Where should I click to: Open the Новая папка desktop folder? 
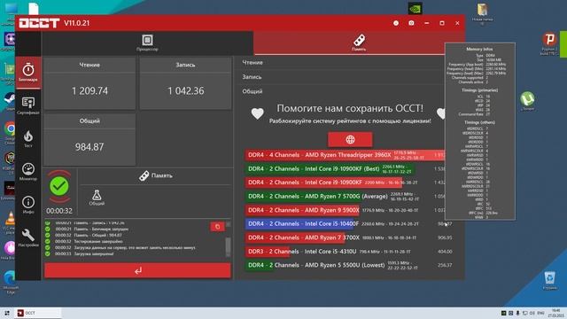[482, 13]
